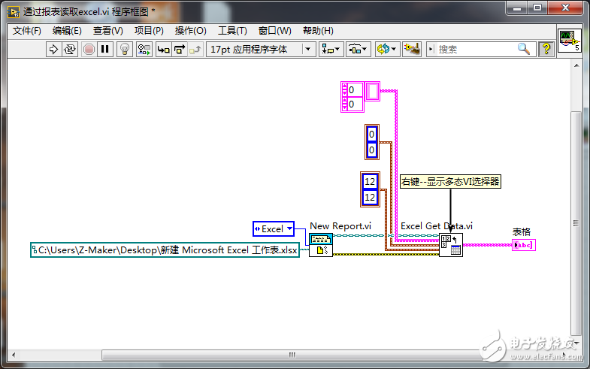Click the scroll up arrow
Image resolution: width=590 pixels, height=369 pixels.
[x=576, y=65]
